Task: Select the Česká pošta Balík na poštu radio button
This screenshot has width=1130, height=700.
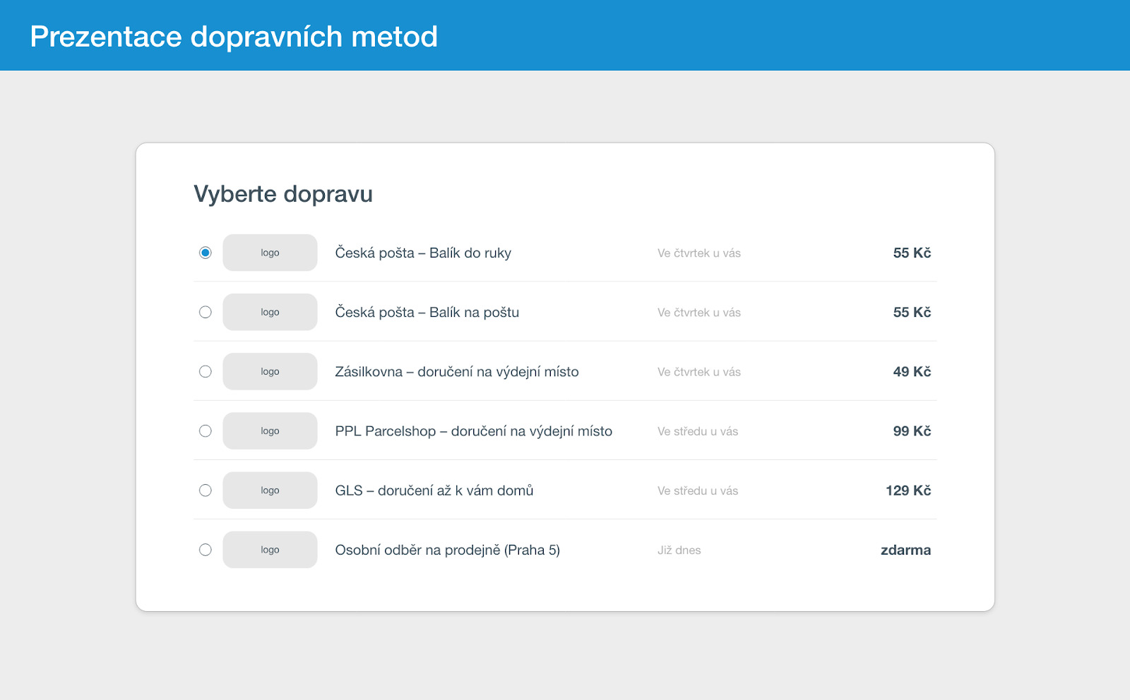Action: 205,312
